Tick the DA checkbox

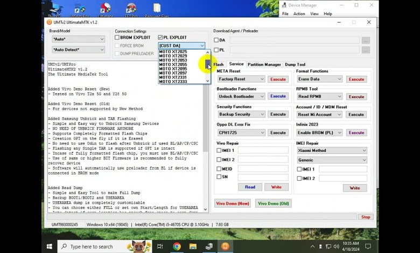[216, 40]
